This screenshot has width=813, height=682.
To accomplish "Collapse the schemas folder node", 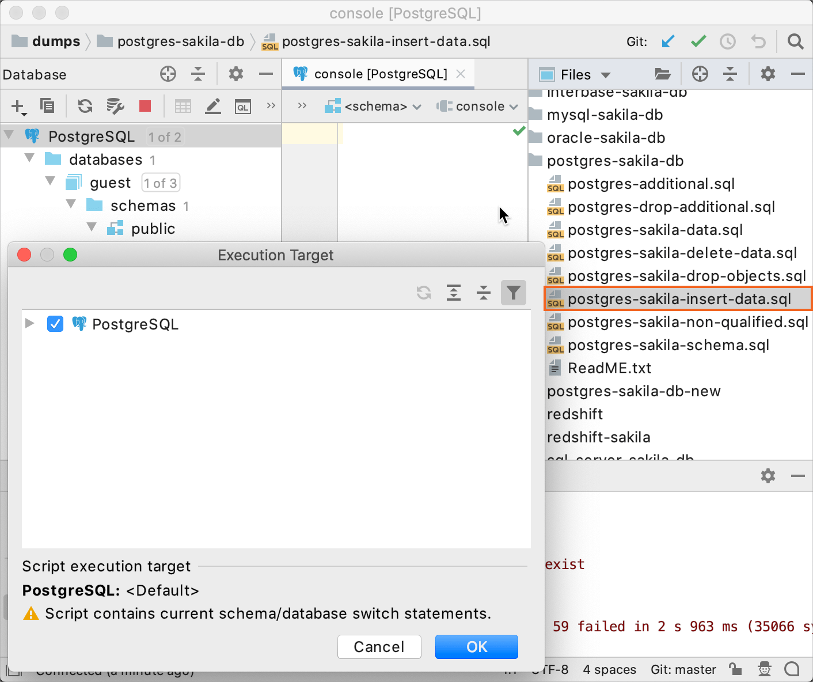I will pos(71,204).
